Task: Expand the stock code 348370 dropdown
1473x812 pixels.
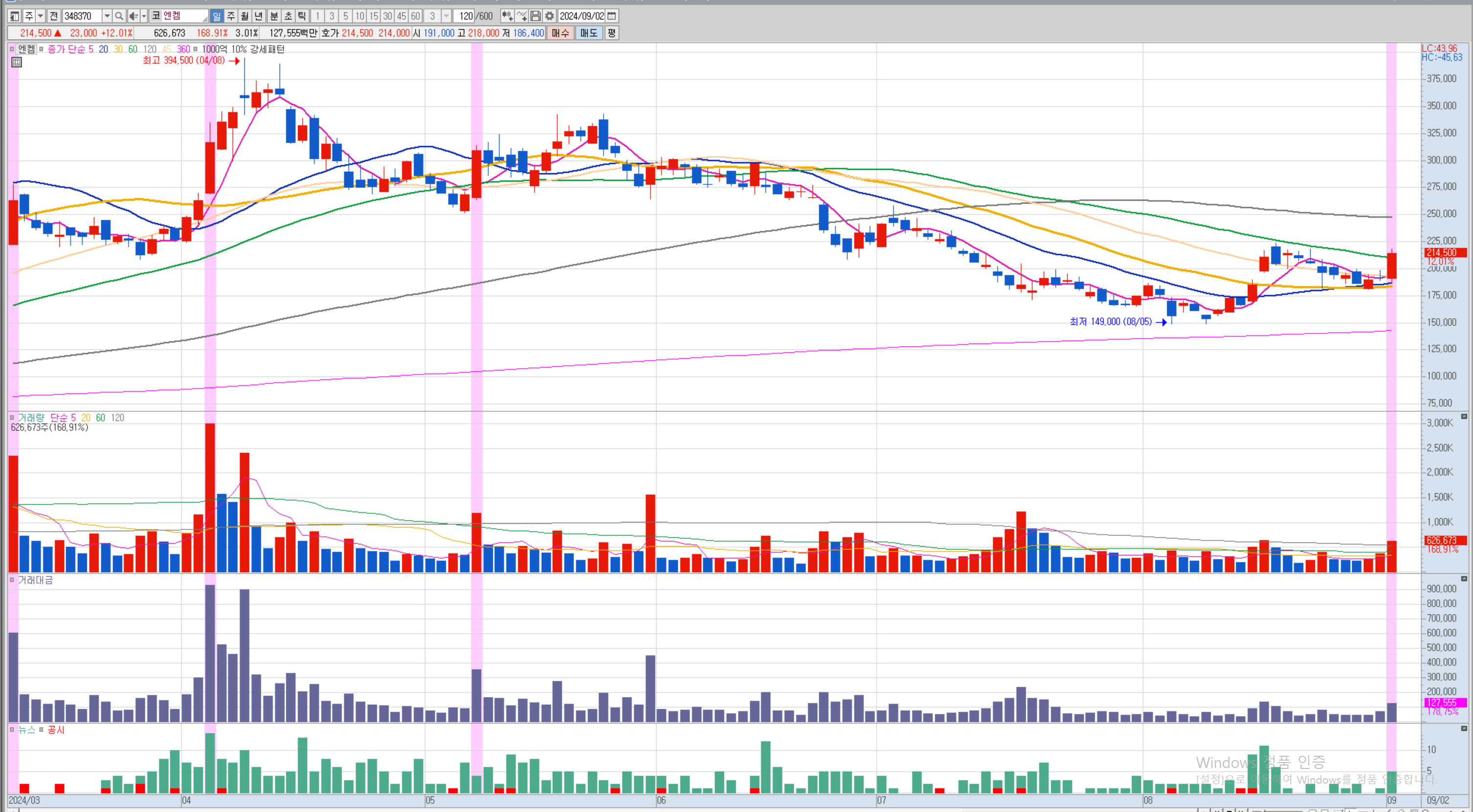Action: point(107,16)
